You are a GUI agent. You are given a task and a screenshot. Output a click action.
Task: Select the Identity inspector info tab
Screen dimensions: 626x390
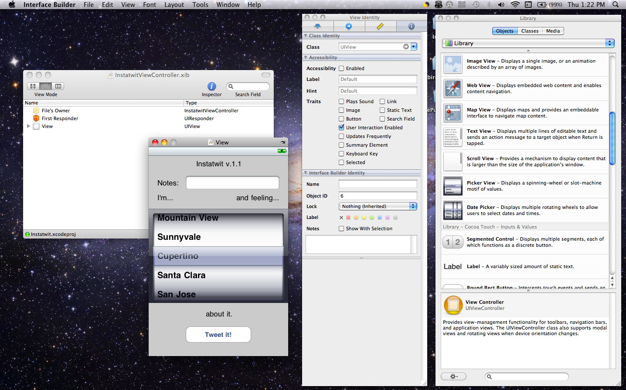411,26
